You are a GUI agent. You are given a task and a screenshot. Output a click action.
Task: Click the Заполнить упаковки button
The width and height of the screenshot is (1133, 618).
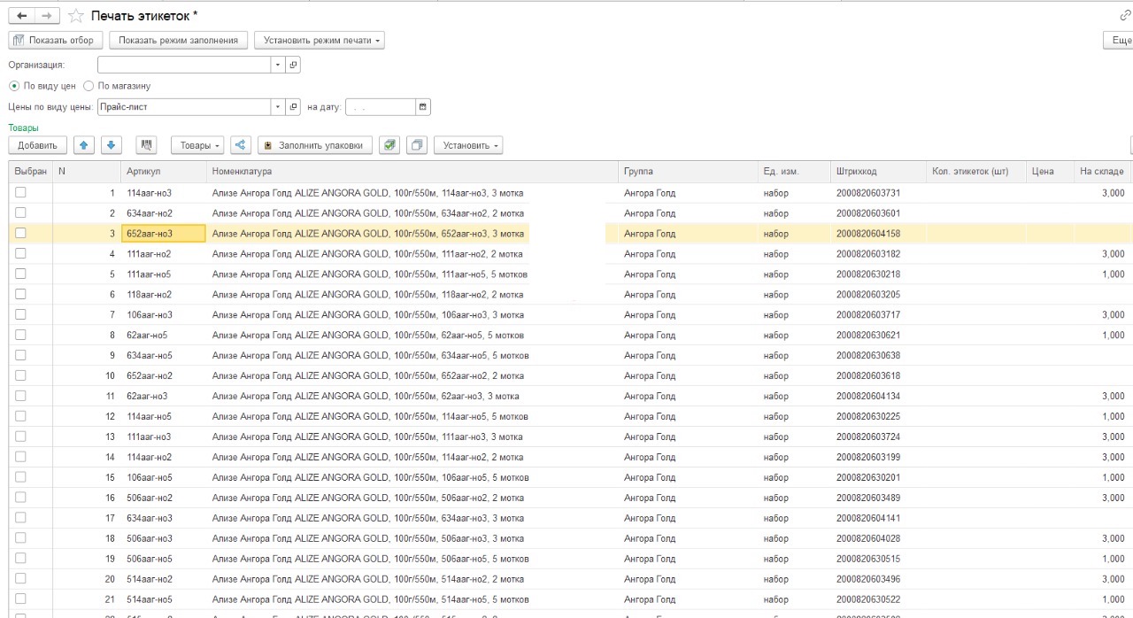click(x=314, y=145)
